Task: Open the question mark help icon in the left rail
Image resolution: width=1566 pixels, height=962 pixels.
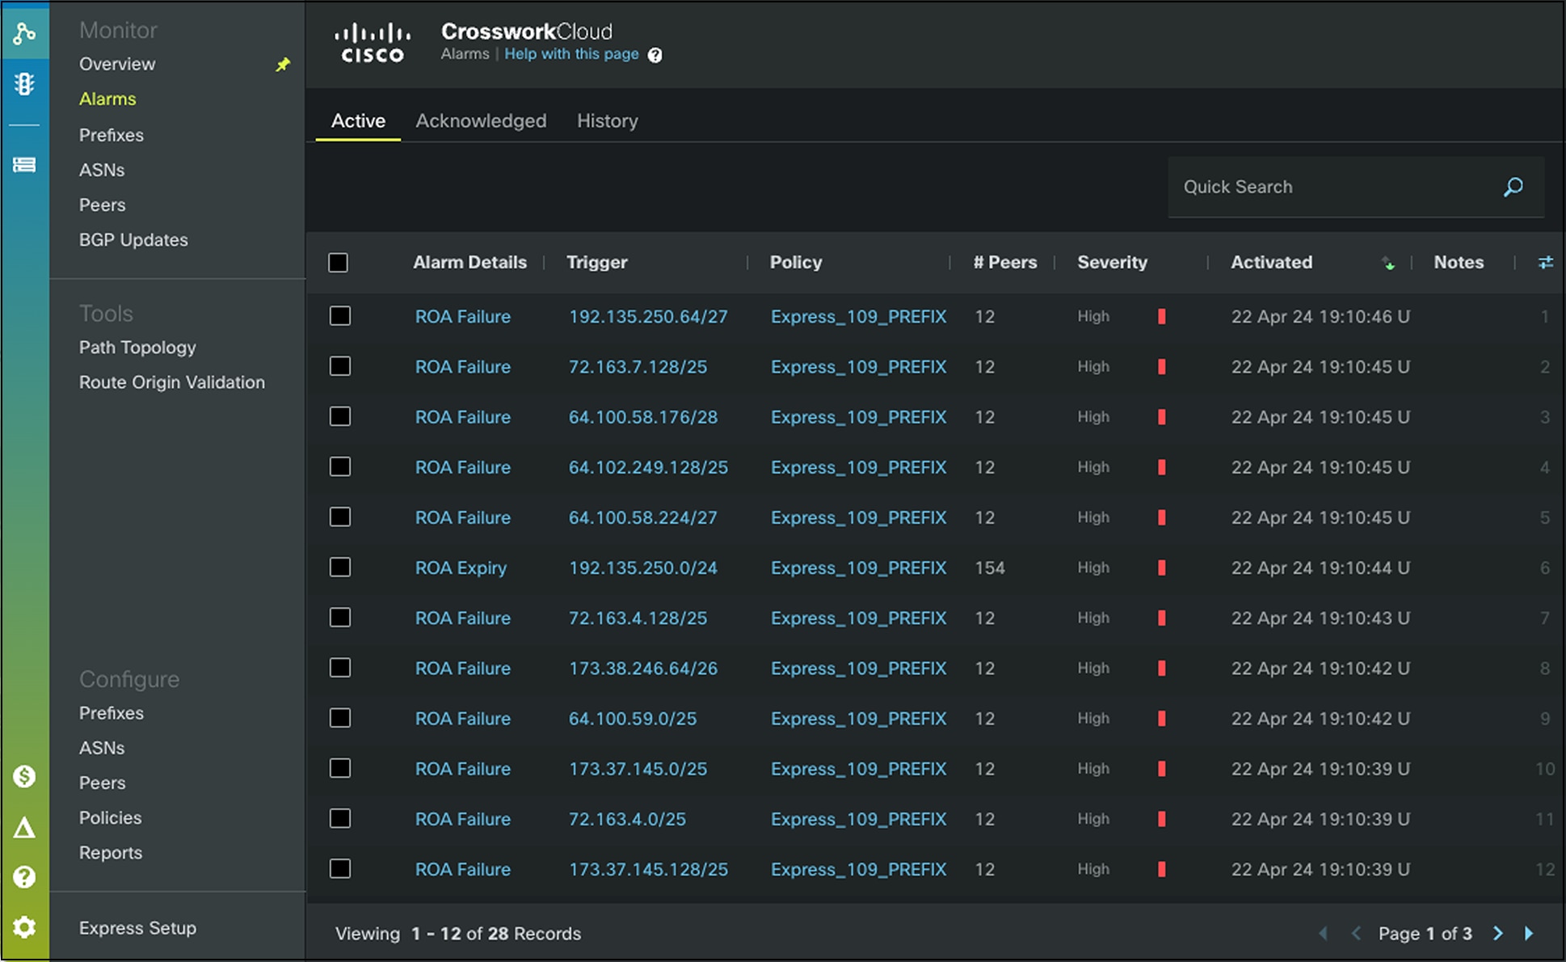Action: pyautogui.click(x=24, y=877)
